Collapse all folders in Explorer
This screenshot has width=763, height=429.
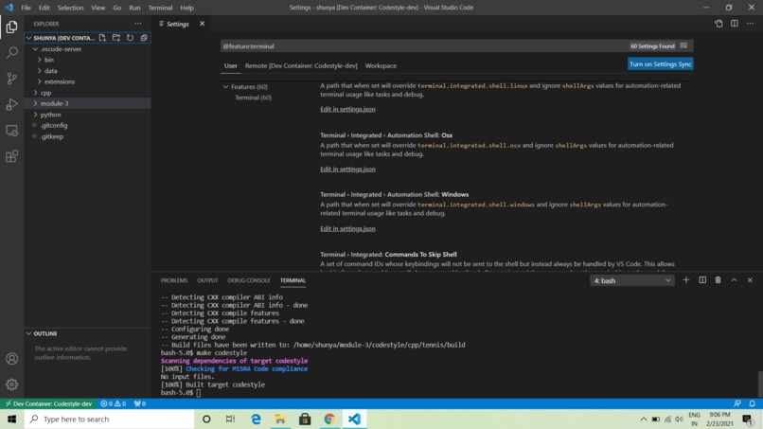[144, 38]
